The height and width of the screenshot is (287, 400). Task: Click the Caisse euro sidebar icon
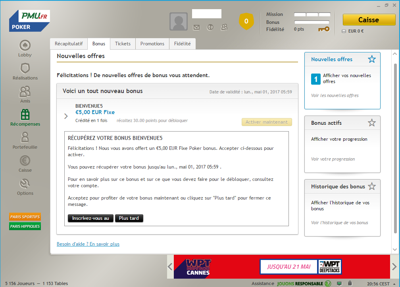click(x=25, y=161)
